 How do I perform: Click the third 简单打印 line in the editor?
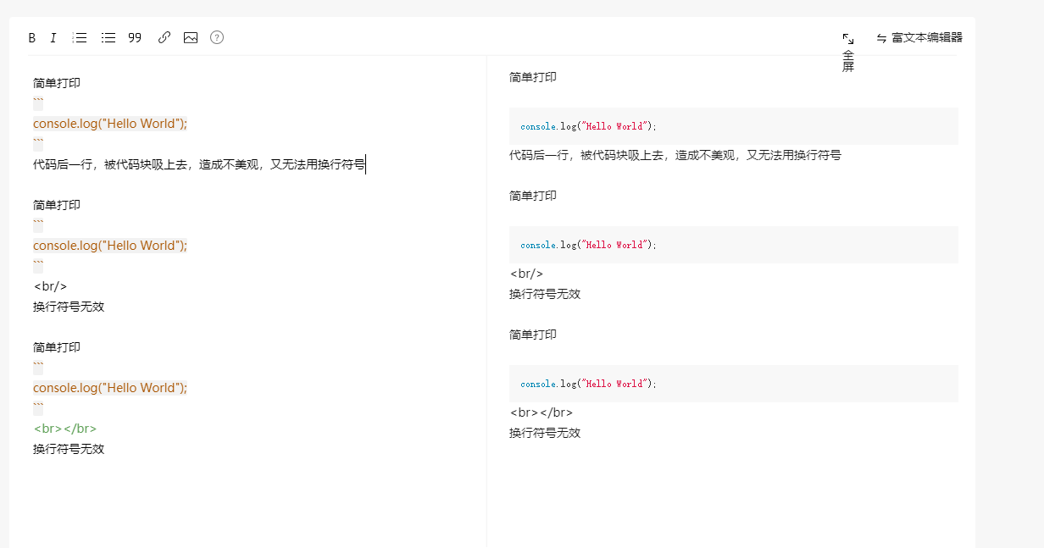click(x=57, y=347)
